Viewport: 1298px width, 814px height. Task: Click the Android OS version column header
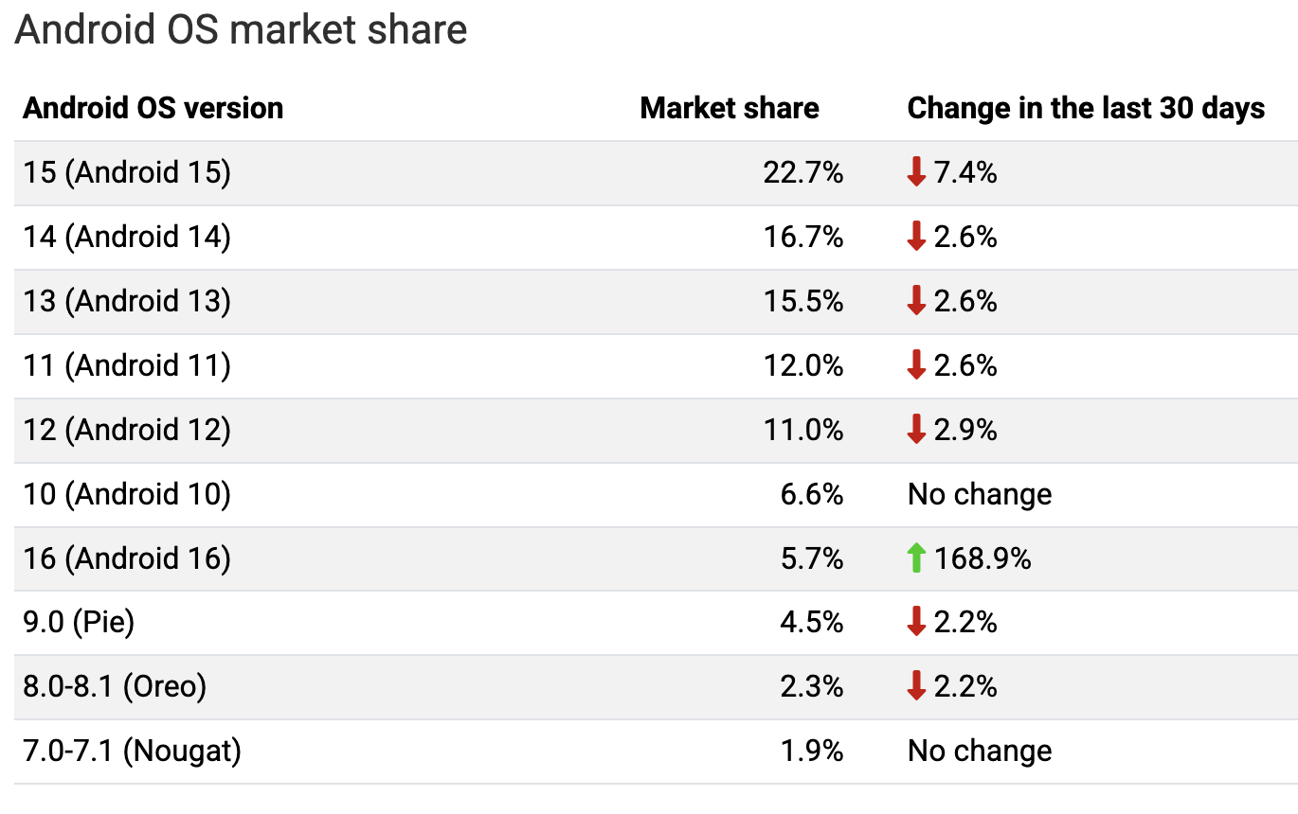[153, 108]
